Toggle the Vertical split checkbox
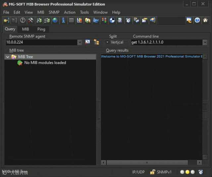 pyautogui.click(x=107, y=42)
